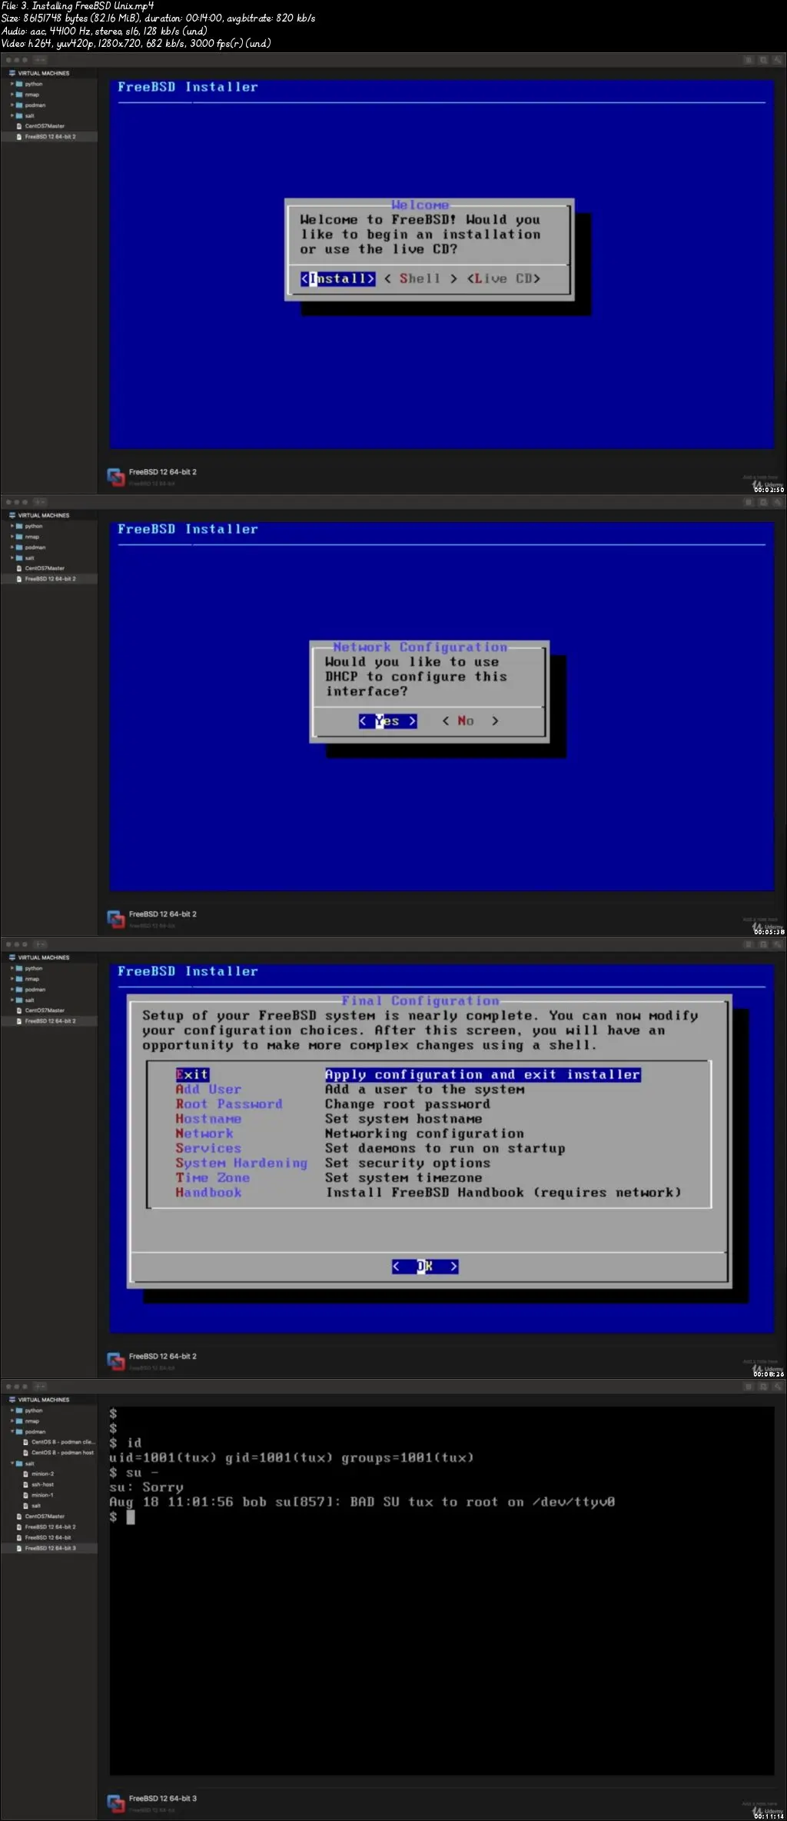Click the Virtual Machines header icon in the terminal frame
This screenshot has height=1821, width=787.
pos(12,1400)
